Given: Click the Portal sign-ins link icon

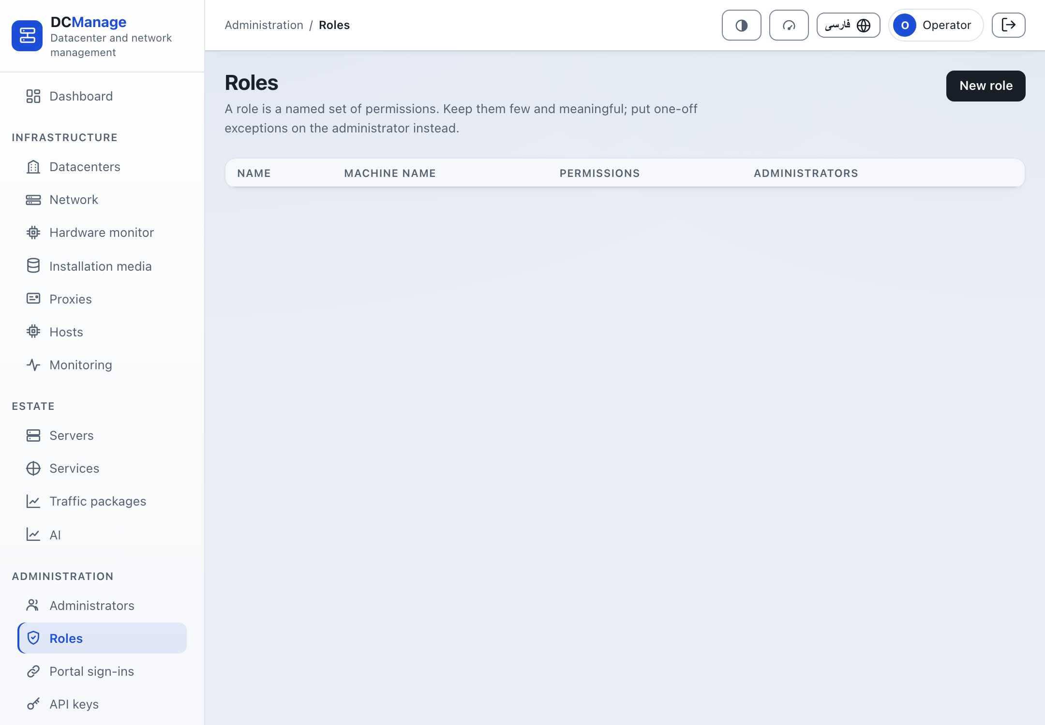Looking at the screenshot, I should pos(33,671).
